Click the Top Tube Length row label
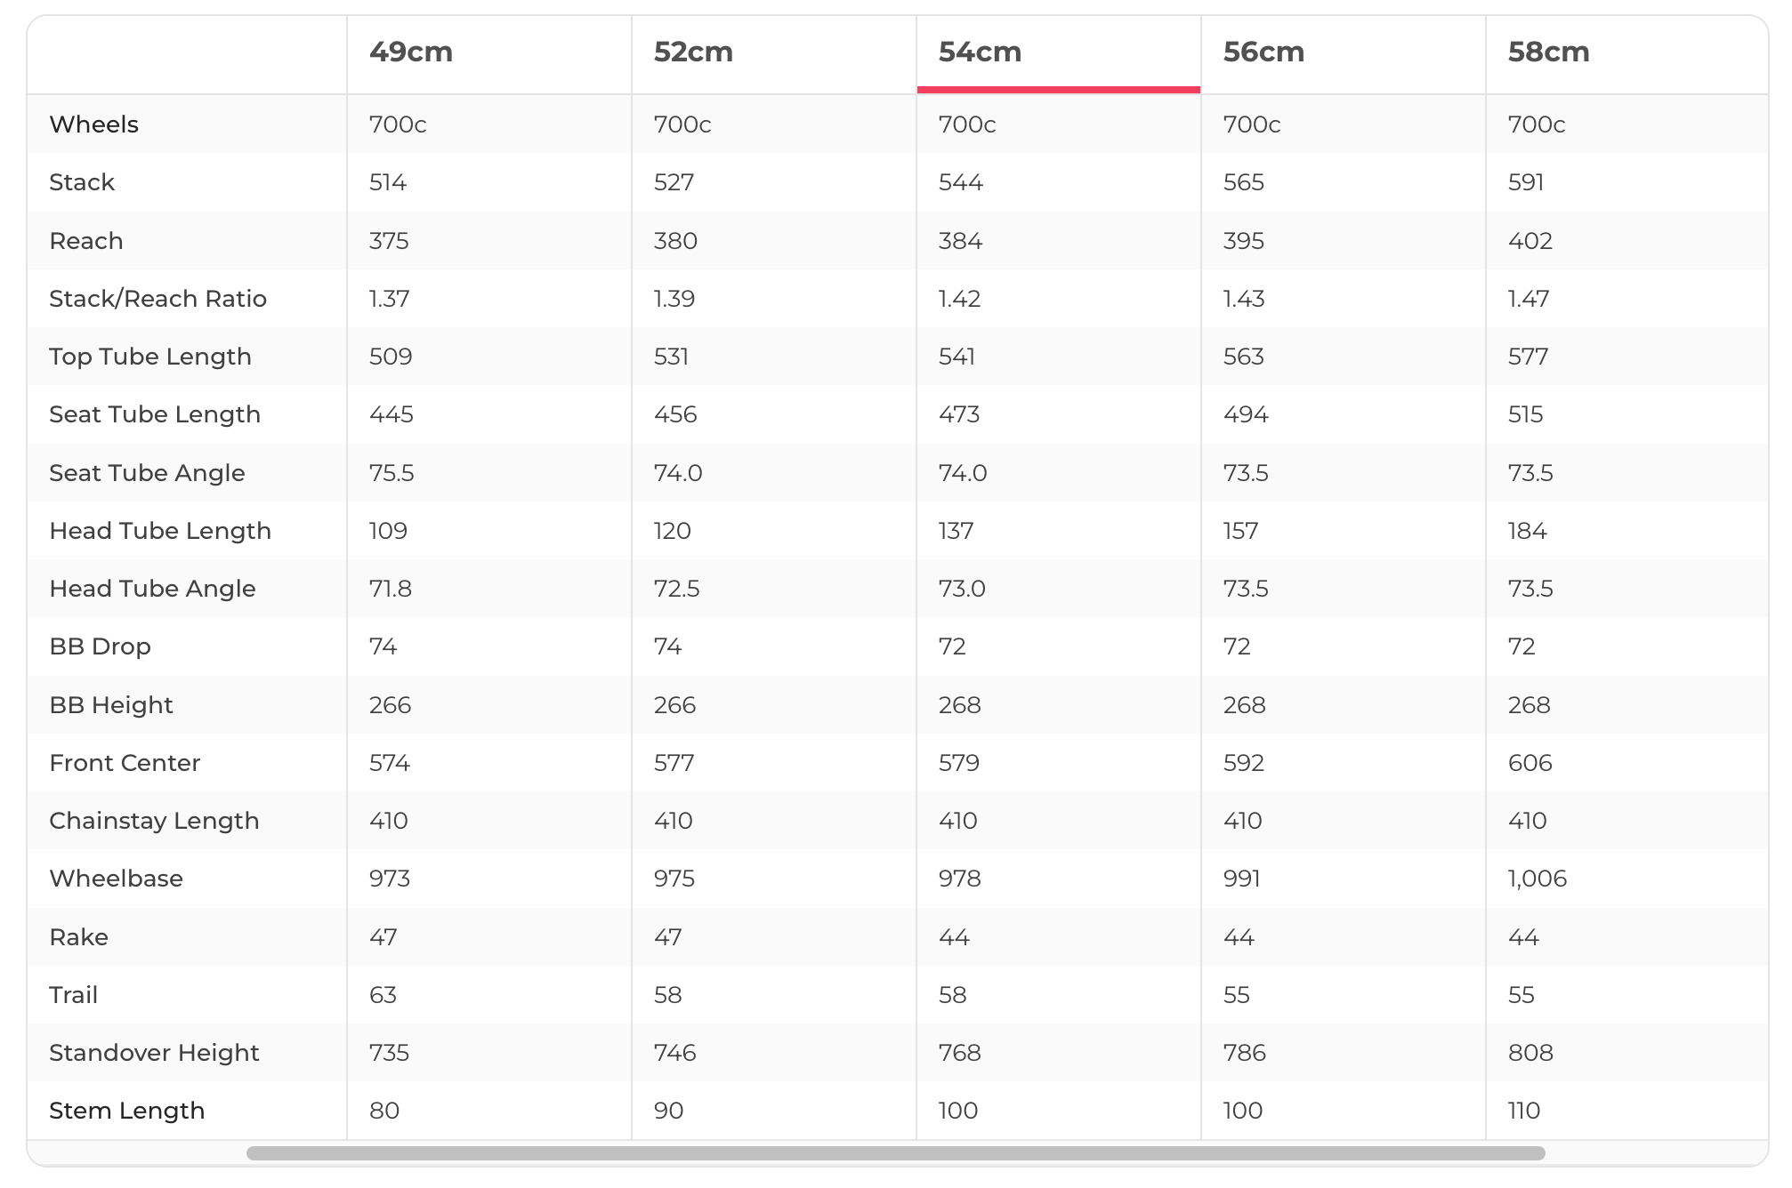This screenshot has height=1188, width=1792. pos(149,357)
